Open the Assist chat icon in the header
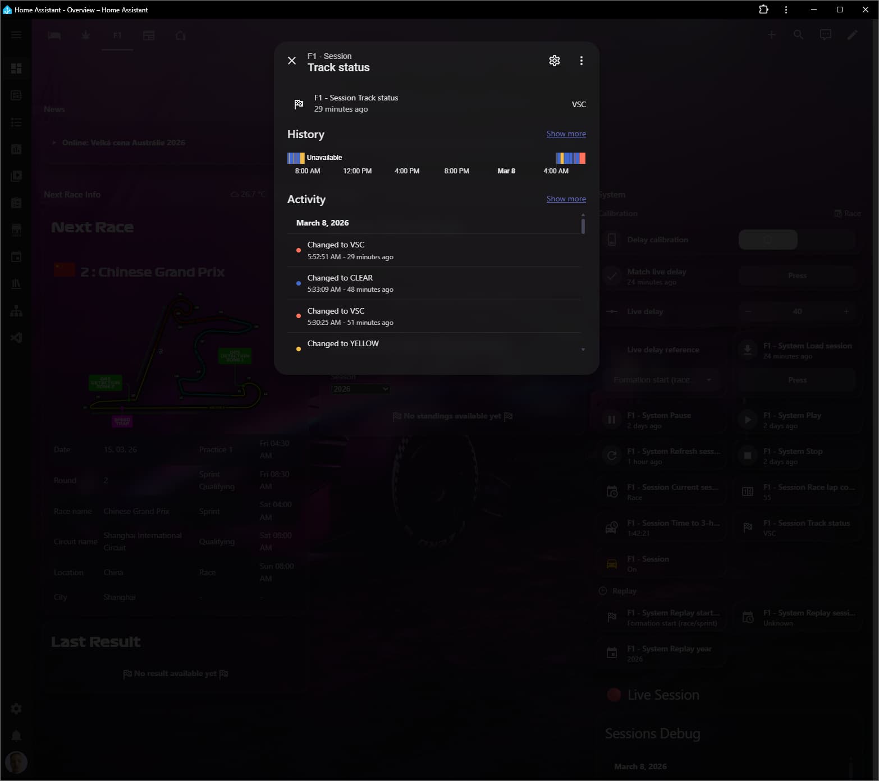 [x=826, y=35]
